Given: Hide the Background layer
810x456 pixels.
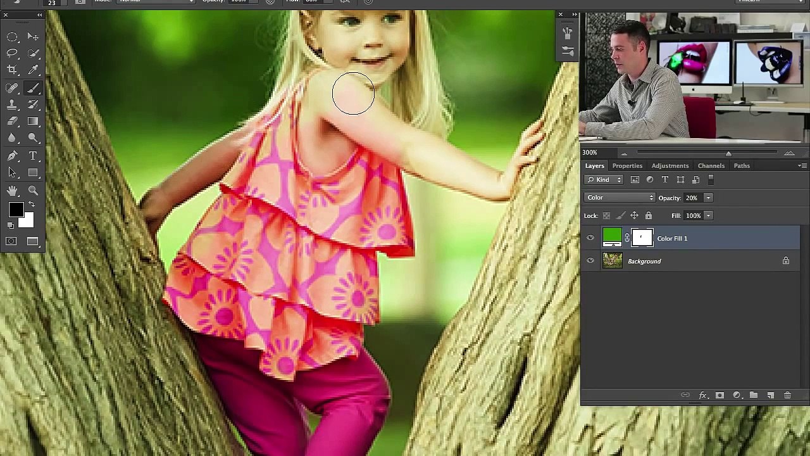Looking at the screenshot, I should click(x=590, y=261).
